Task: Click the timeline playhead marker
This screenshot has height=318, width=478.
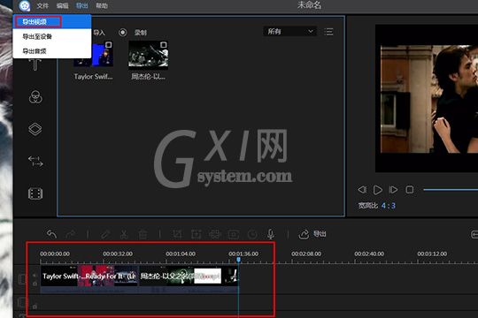Action: tap(239, 260)
